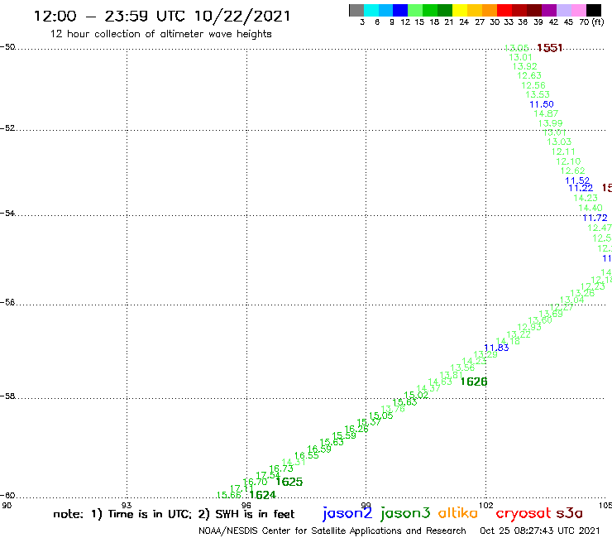Viewport: 612px width, 538px height.
Task: Select the 1626 pass time label
Action: [474, 382]
